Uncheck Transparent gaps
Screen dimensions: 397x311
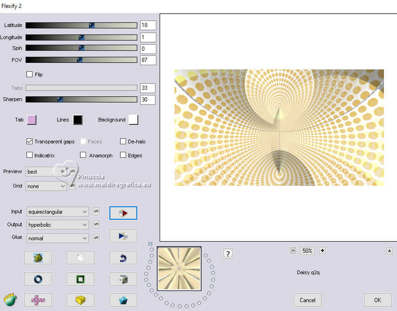point(30,142)
